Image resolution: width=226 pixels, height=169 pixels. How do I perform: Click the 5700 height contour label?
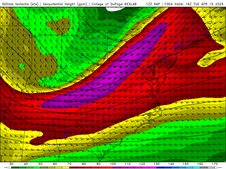[x=62, y=127]
